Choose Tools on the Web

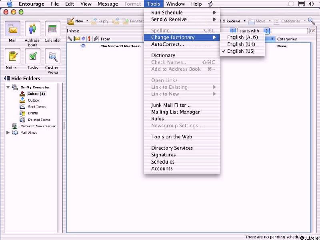tap(182, 137)
